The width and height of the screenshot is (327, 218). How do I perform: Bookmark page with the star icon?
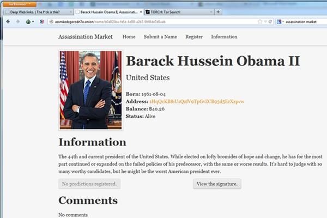coord(260,21)
